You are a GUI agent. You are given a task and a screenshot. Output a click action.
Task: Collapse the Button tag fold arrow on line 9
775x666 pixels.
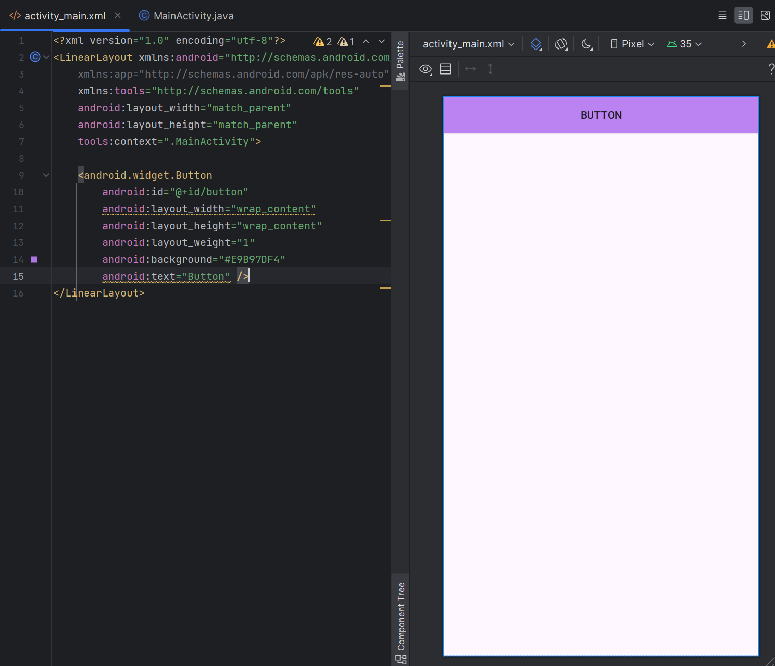point(46,175)
